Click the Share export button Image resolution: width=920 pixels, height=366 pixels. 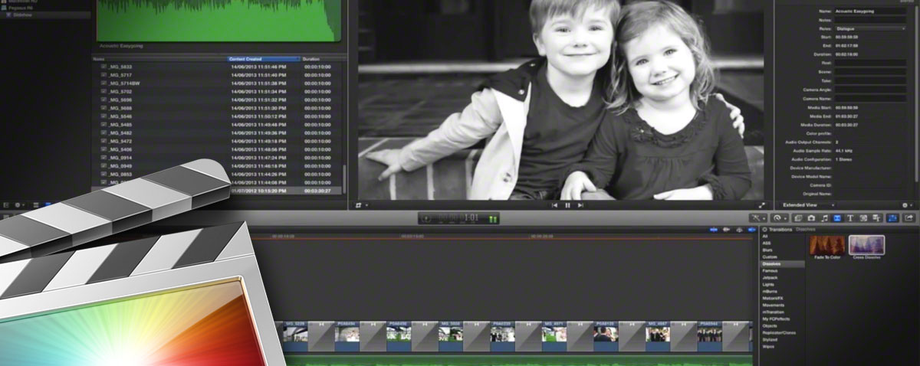point(909,218)
